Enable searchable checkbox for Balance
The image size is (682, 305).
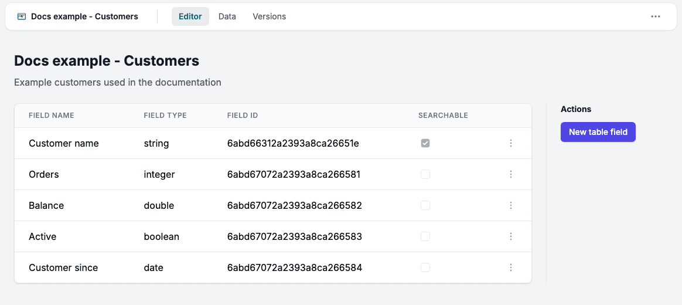(425, 205)
